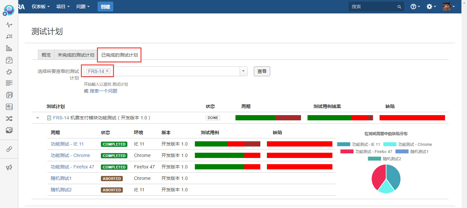Open the box with checkmark sidebar icon

[9, 60]
